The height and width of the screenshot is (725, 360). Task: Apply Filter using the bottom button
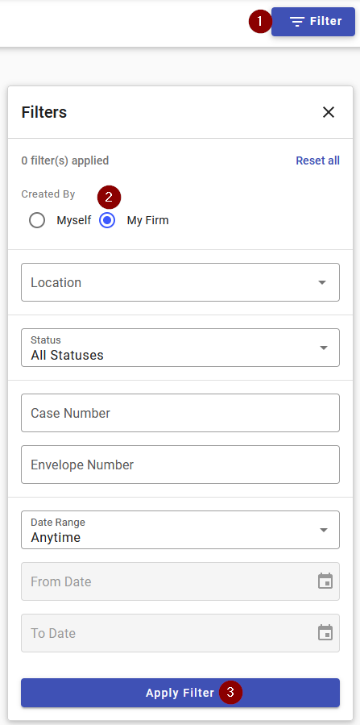click(x=180, y=693)
